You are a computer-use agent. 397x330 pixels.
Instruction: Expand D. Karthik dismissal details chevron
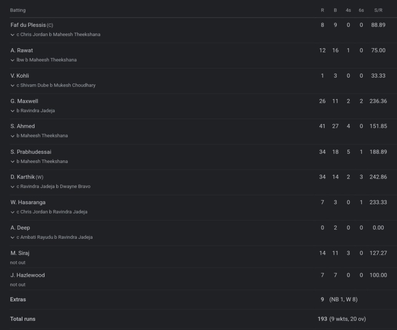pyautogui.click(x=13, y=187)
